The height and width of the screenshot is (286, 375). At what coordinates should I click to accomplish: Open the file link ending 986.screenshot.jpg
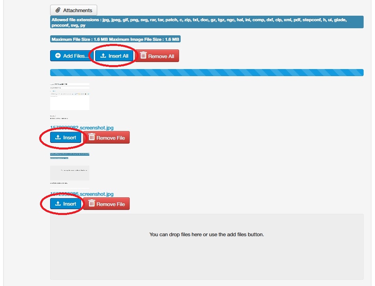[x=82, y=194]
